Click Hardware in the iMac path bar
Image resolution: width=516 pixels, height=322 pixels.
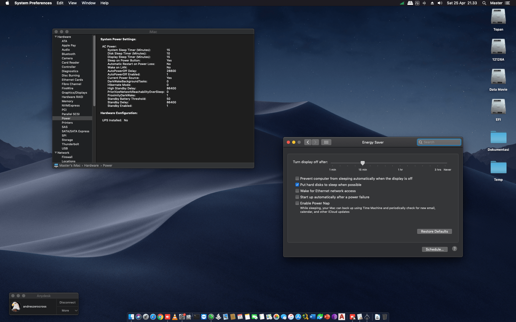pos(91,166)
